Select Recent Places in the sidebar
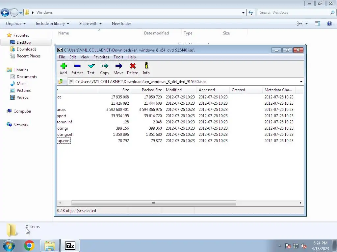 28,56
